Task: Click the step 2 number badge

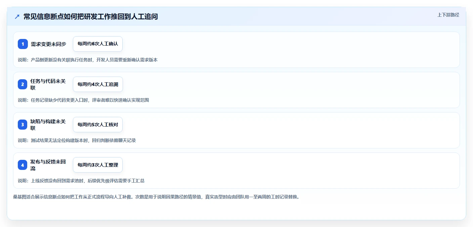Action: point(23,84)
